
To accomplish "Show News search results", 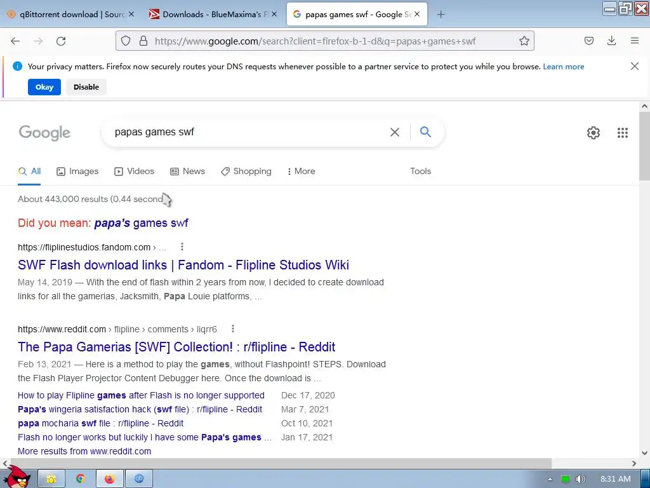I will (x=187, y=172).
